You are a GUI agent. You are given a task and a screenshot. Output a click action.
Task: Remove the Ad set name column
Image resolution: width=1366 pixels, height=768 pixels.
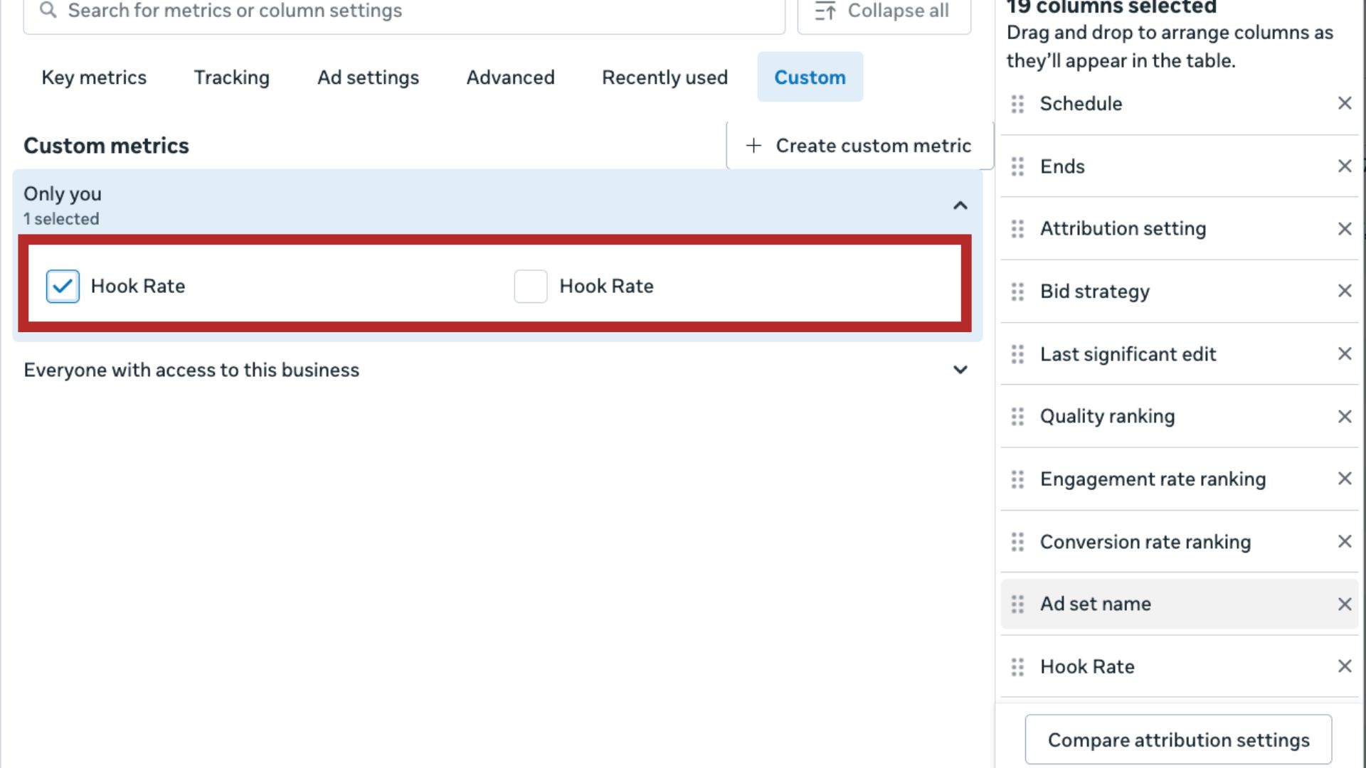[x=1344, y=604]
